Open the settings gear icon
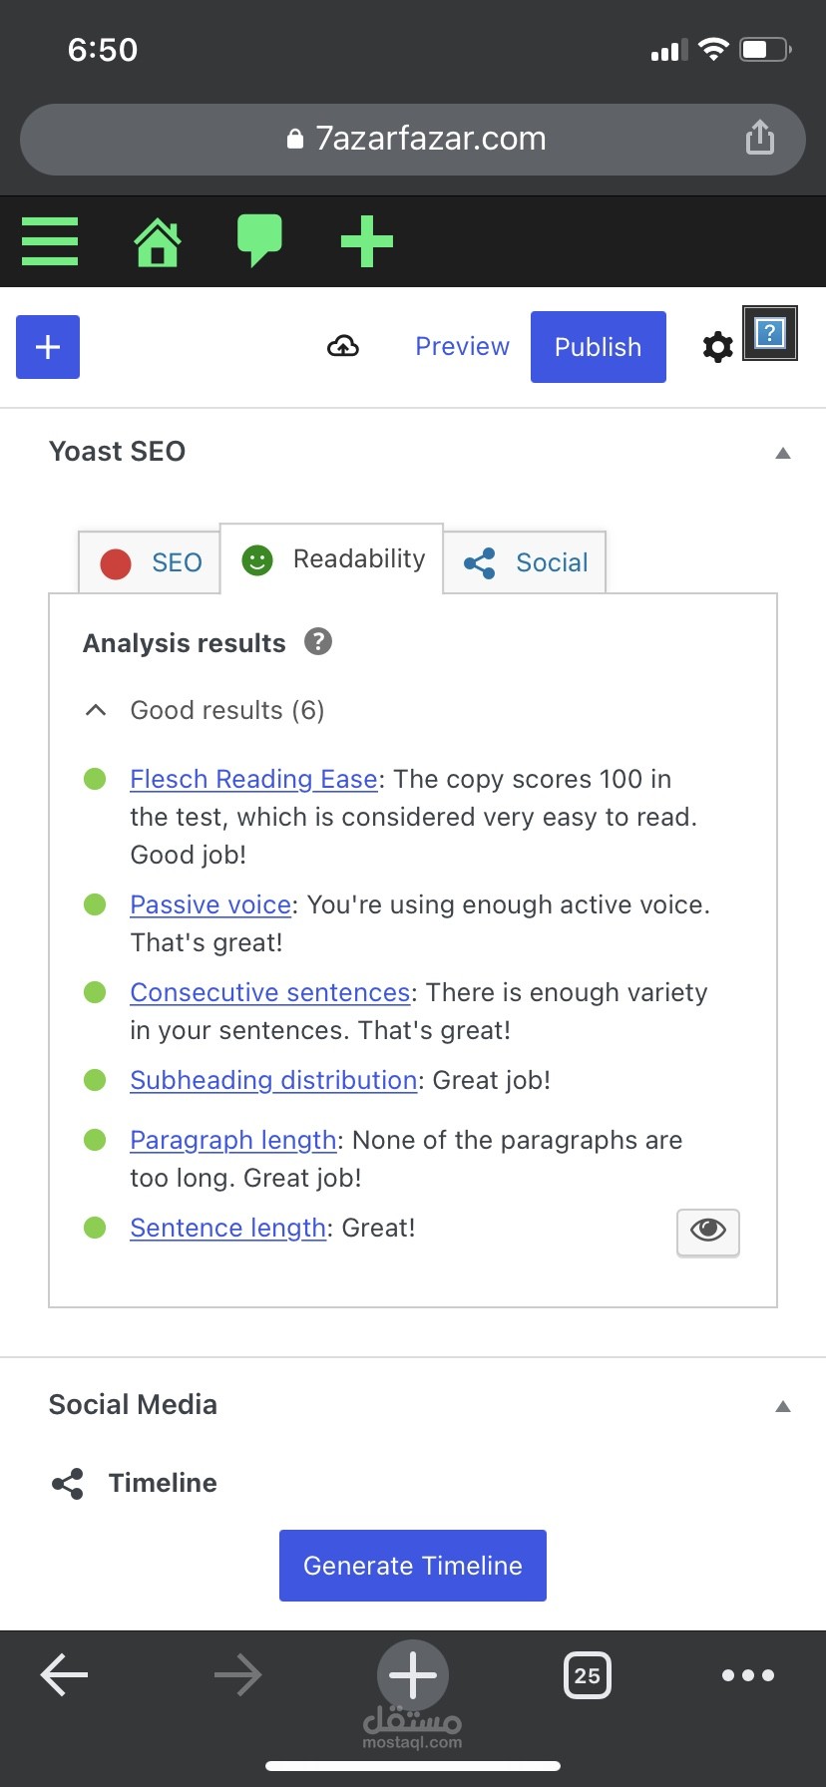This screenshot has height=1787, width=826. point(717,347)
